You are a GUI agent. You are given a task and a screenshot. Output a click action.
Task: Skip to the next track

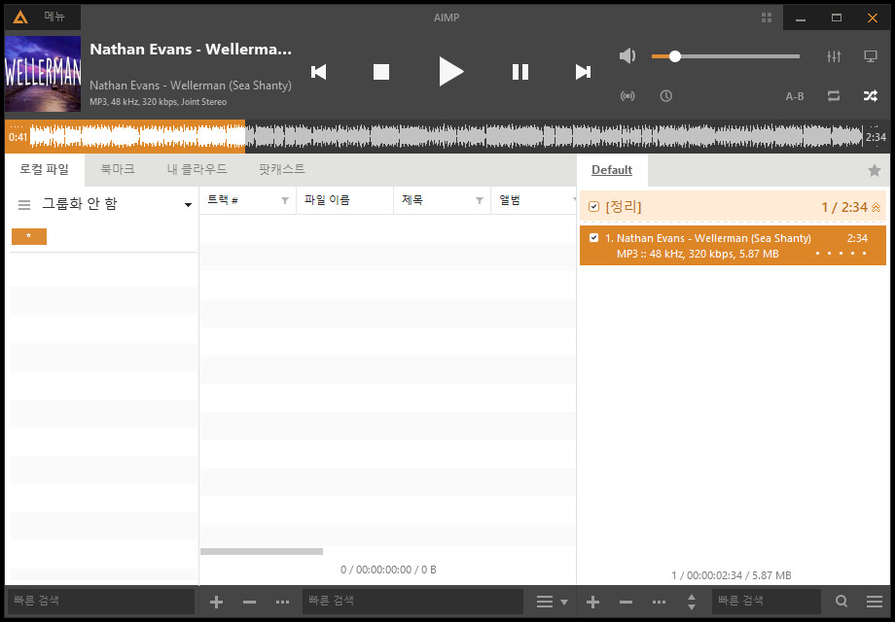click(583, 72)
